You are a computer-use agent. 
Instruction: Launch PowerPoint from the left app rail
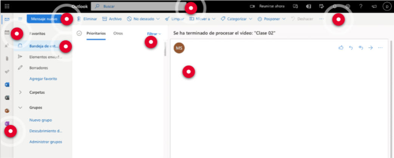pyautogui.click(x=6, y=111)
